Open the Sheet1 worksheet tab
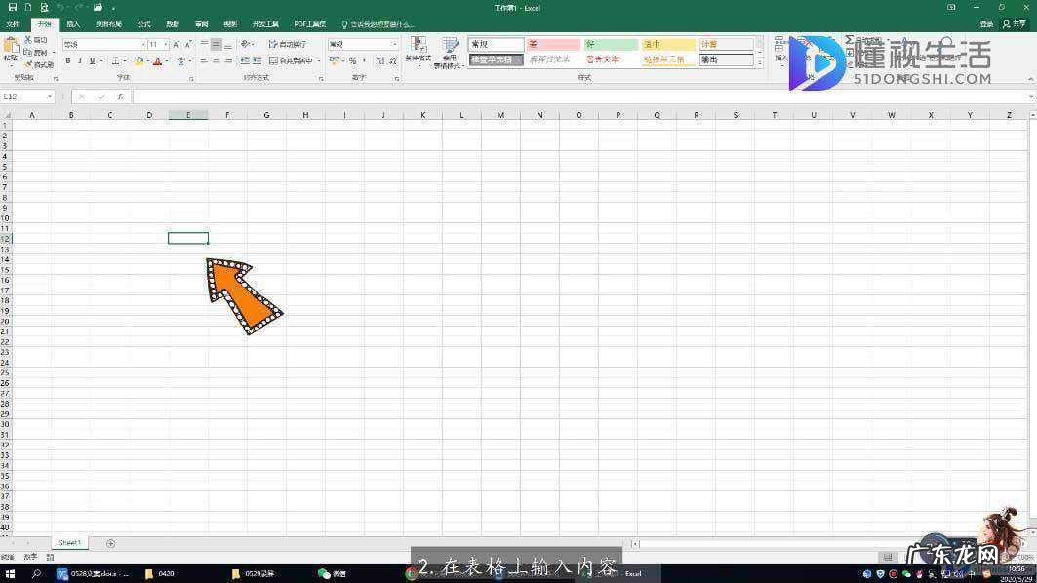 (x=69, y=543)
